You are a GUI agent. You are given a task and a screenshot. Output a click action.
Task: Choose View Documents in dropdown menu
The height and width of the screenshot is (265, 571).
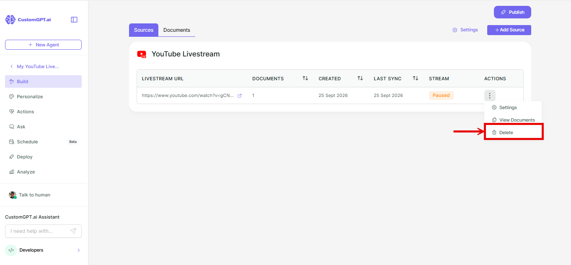click(514, 120)
